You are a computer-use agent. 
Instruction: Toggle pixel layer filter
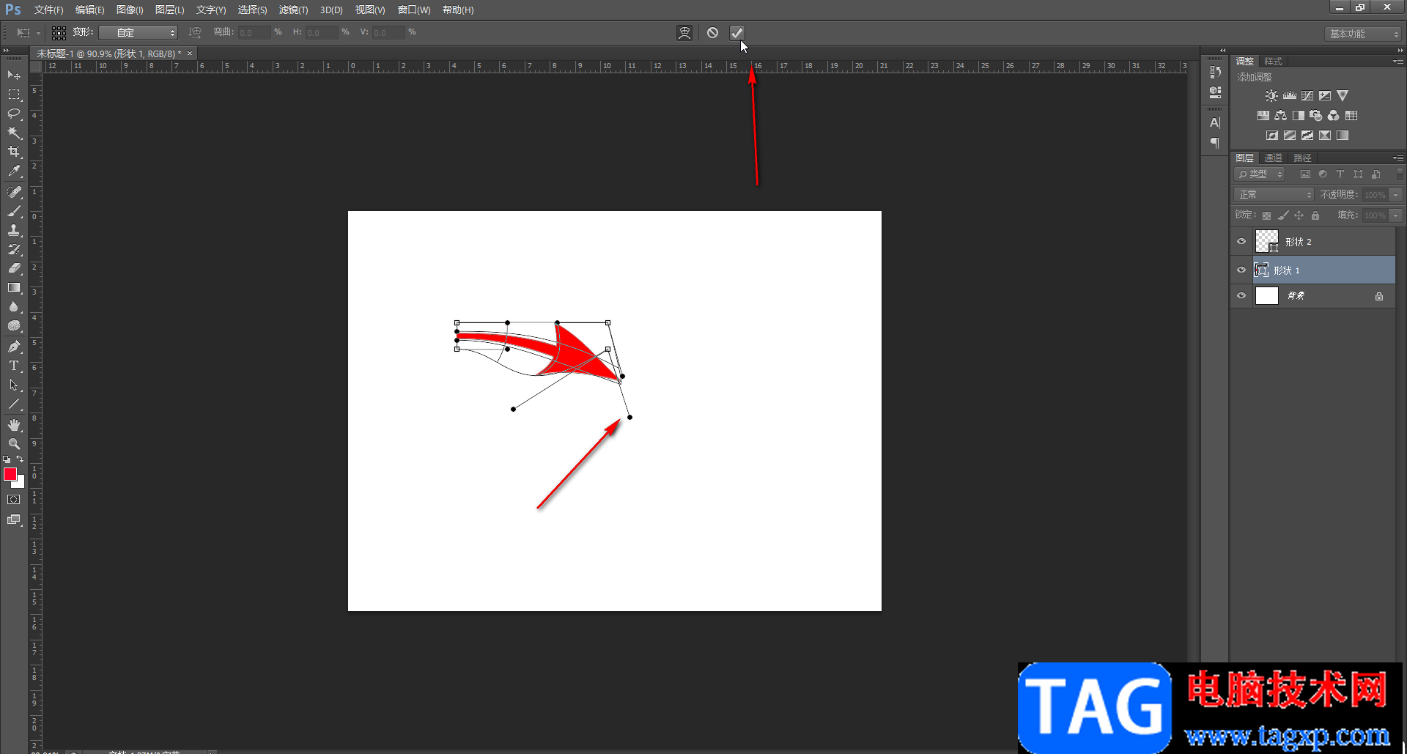pos(1305,174)
